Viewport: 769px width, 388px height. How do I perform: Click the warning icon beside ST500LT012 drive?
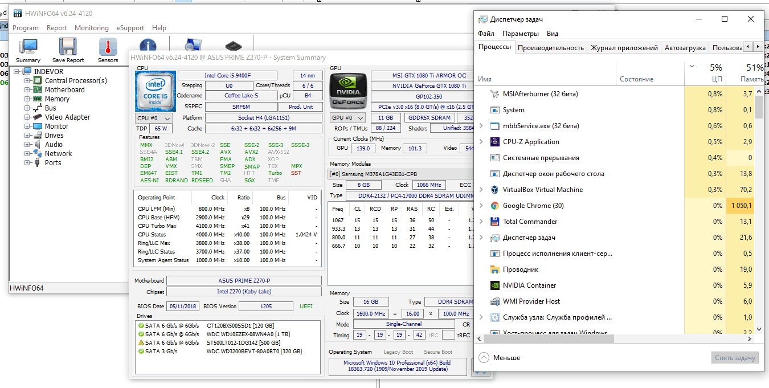tap(141, 342)
